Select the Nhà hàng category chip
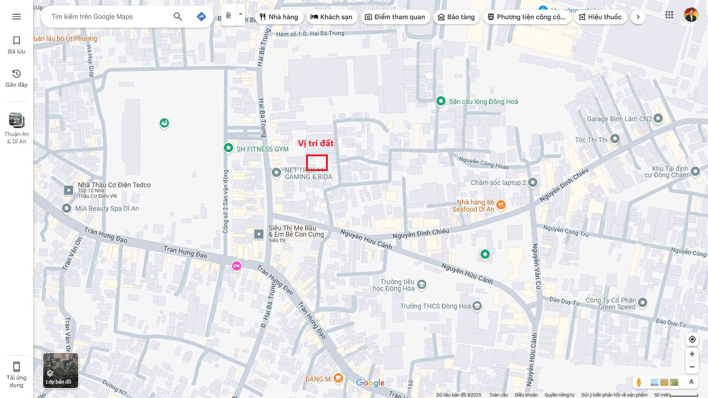Image resolution: width=708 pixels, height=398 pixels. (x=279, y=17)
